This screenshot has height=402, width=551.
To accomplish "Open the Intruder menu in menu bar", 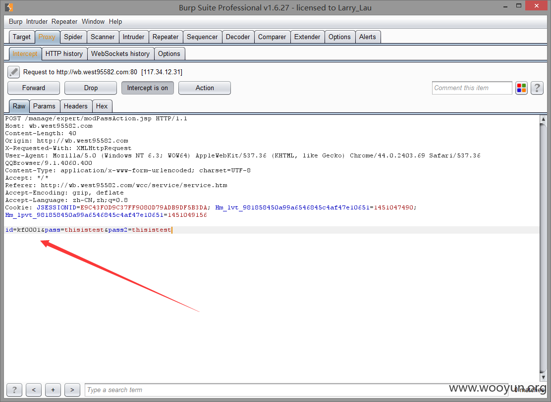I will pyautogui.click(x=37, y=21).
